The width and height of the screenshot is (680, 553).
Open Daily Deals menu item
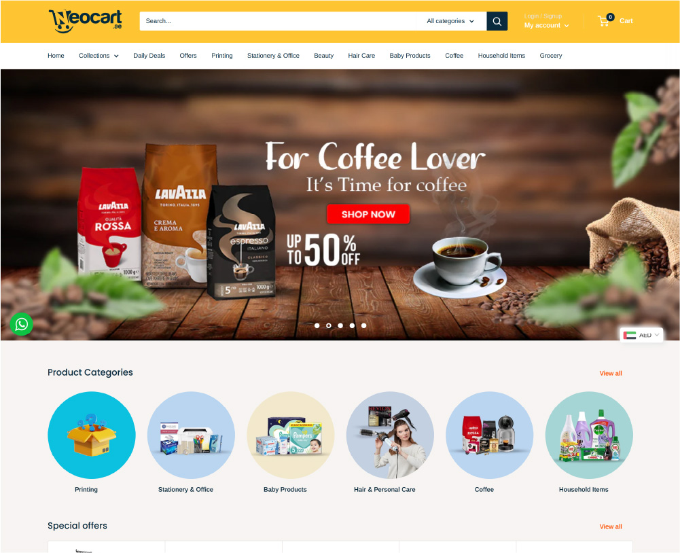[x=149, y=56]
